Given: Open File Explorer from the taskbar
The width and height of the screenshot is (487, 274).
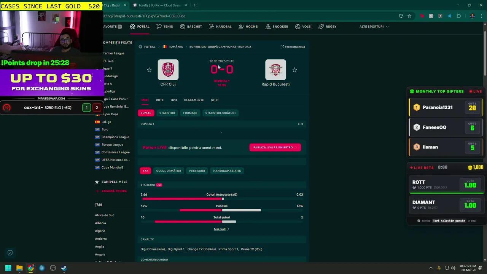Looking at the screenshot, I should pyautogui.click(x=19, y=268).
